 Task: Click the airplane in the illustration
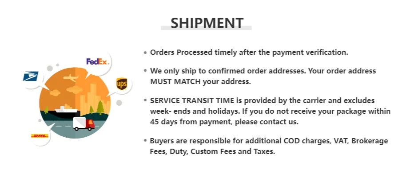pos(71,77)
